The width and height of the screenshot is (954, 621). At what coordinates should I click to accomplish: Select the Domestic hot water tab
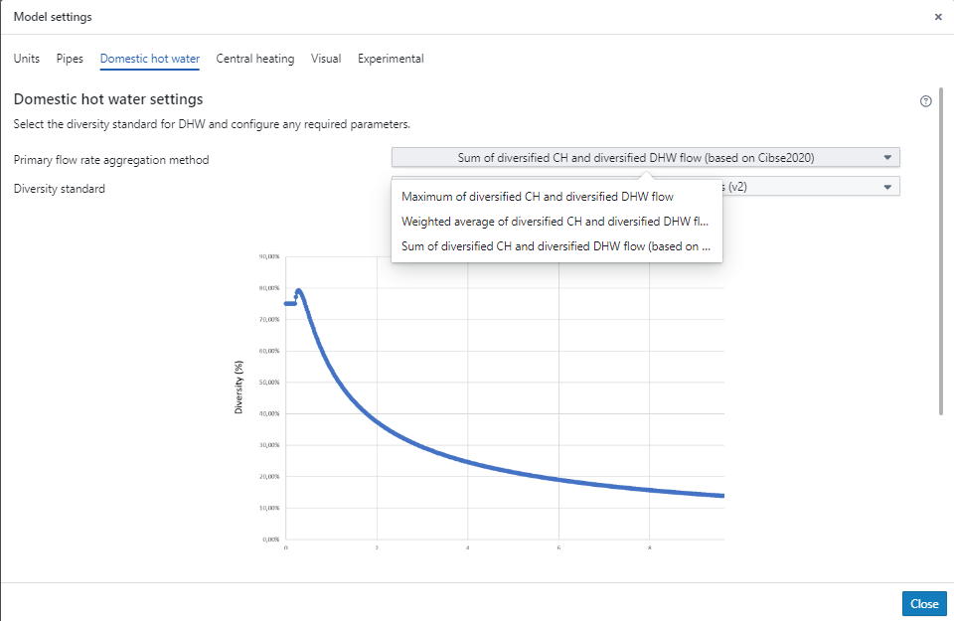pos(150,59)
